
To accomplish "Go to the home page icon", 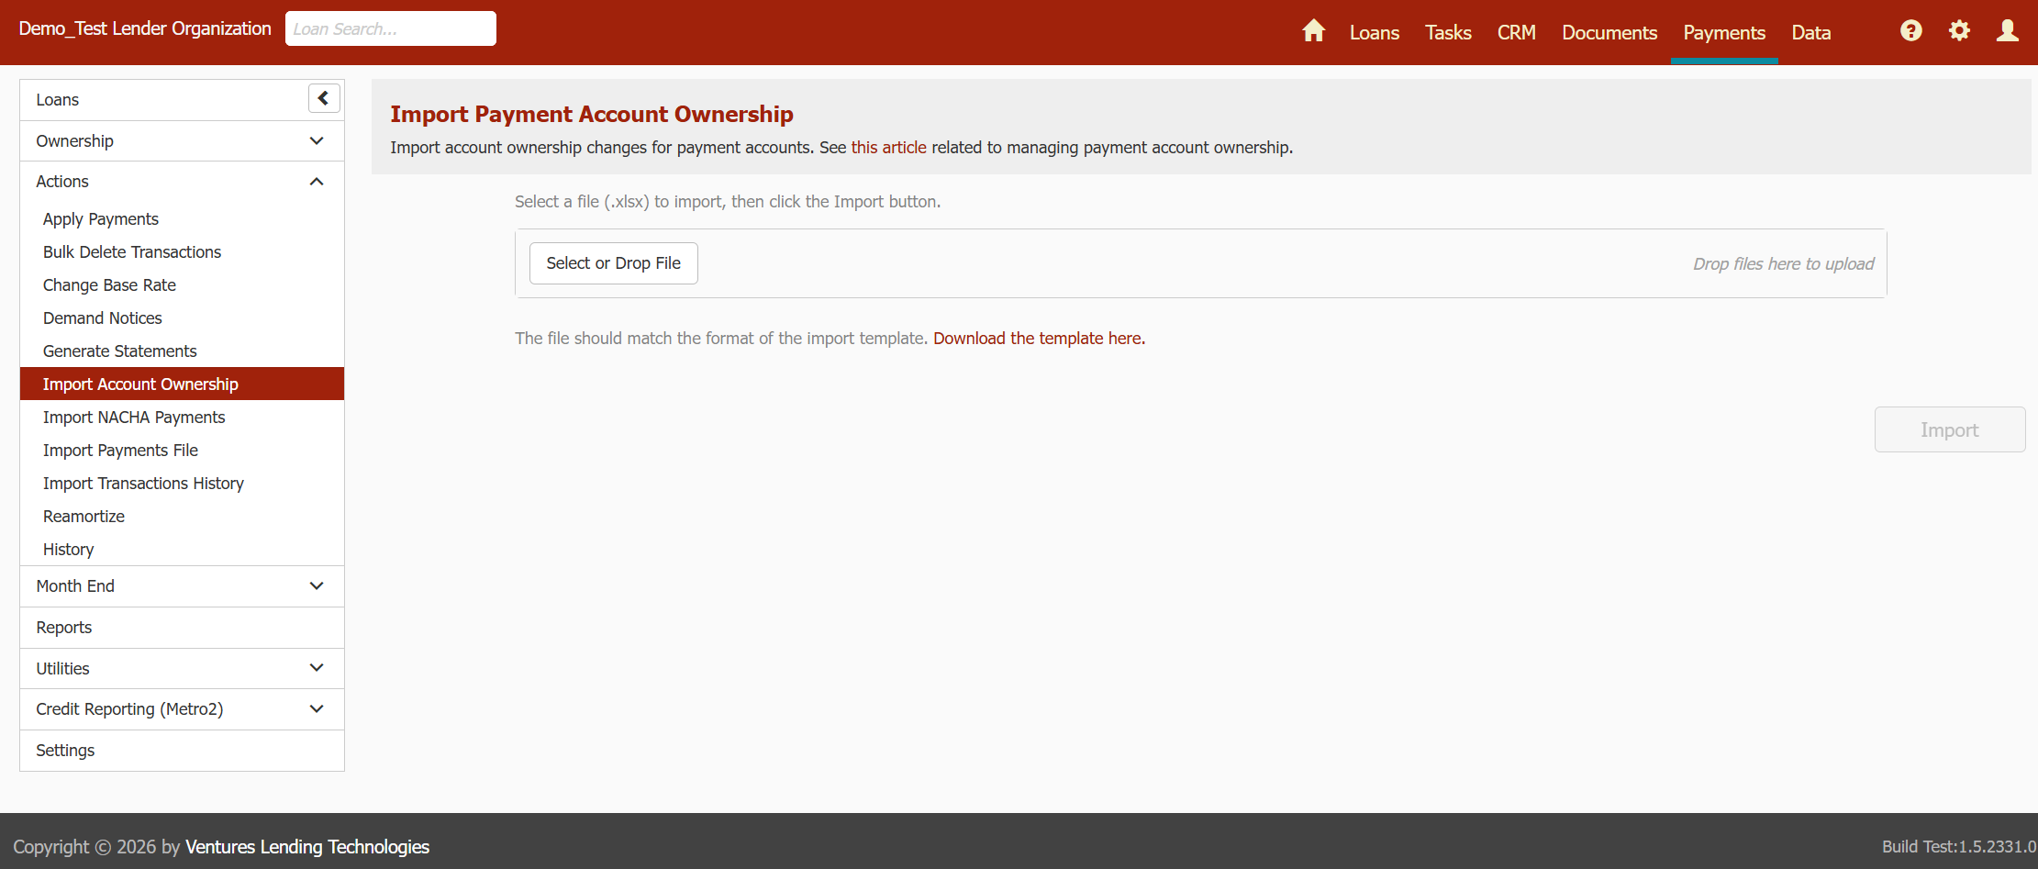I will point(1313,31).
